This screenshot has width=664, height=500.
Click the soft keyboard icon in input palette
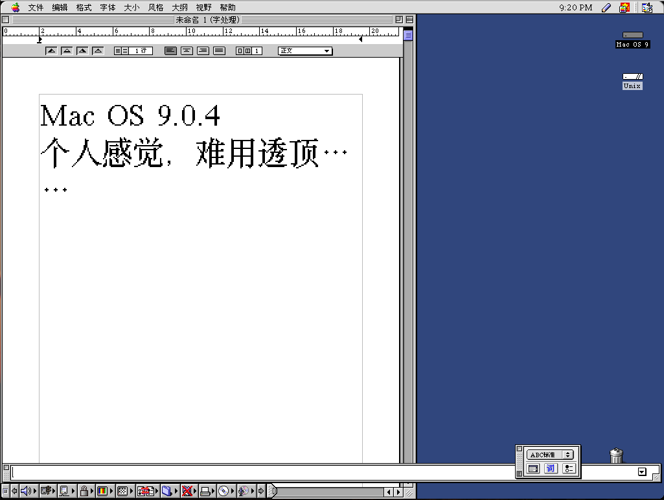coord(533,468)
